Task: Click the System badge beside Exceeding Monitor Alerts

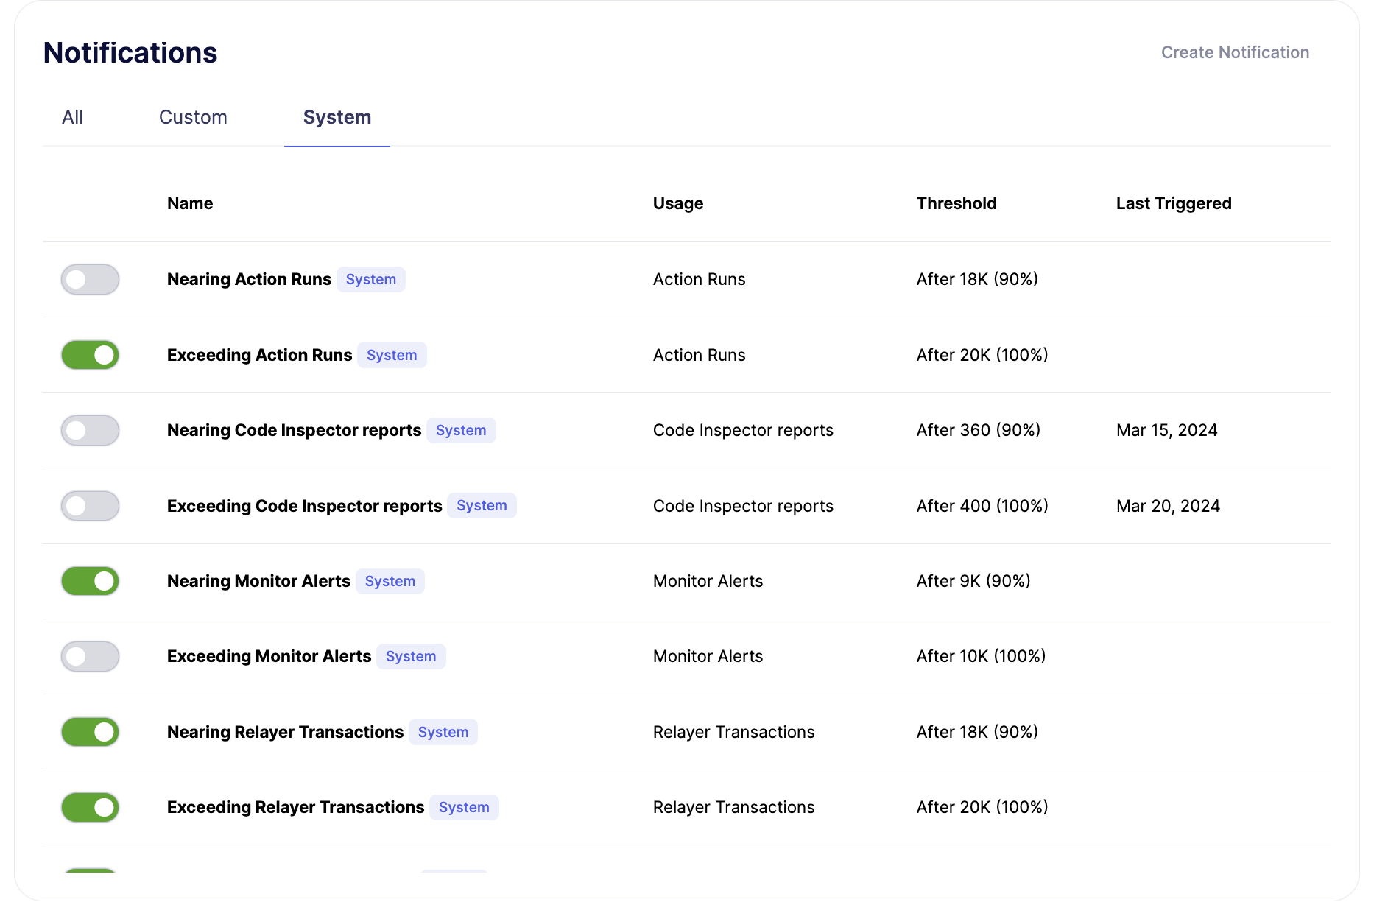Action: point(411,656)
